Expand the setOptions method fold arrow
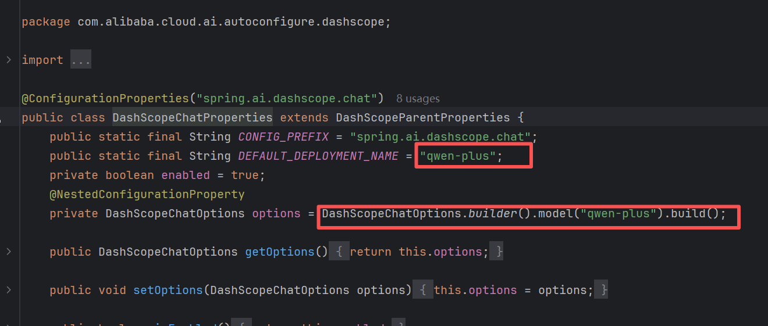768x326 pixels. pyautogui.click(x=8, y=290)
